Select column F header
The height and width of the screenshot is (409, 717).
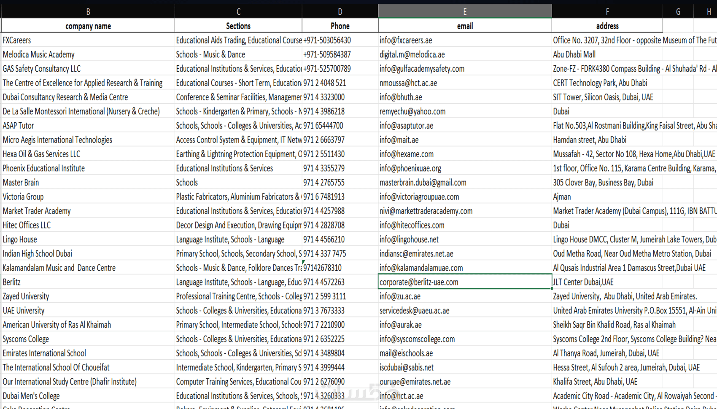pyautogui.click(x=607, y=11)
